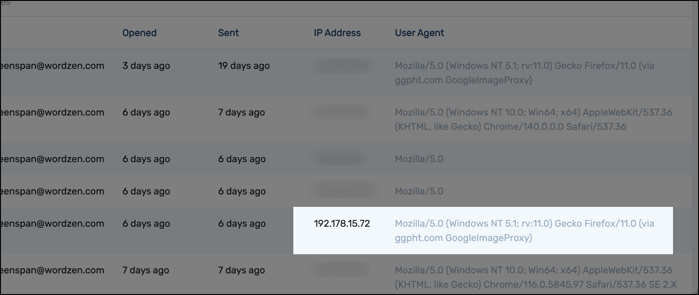Click Sent "7 days ago" in the Chrome/140 row
699x295 pixels.
[241, 112]
